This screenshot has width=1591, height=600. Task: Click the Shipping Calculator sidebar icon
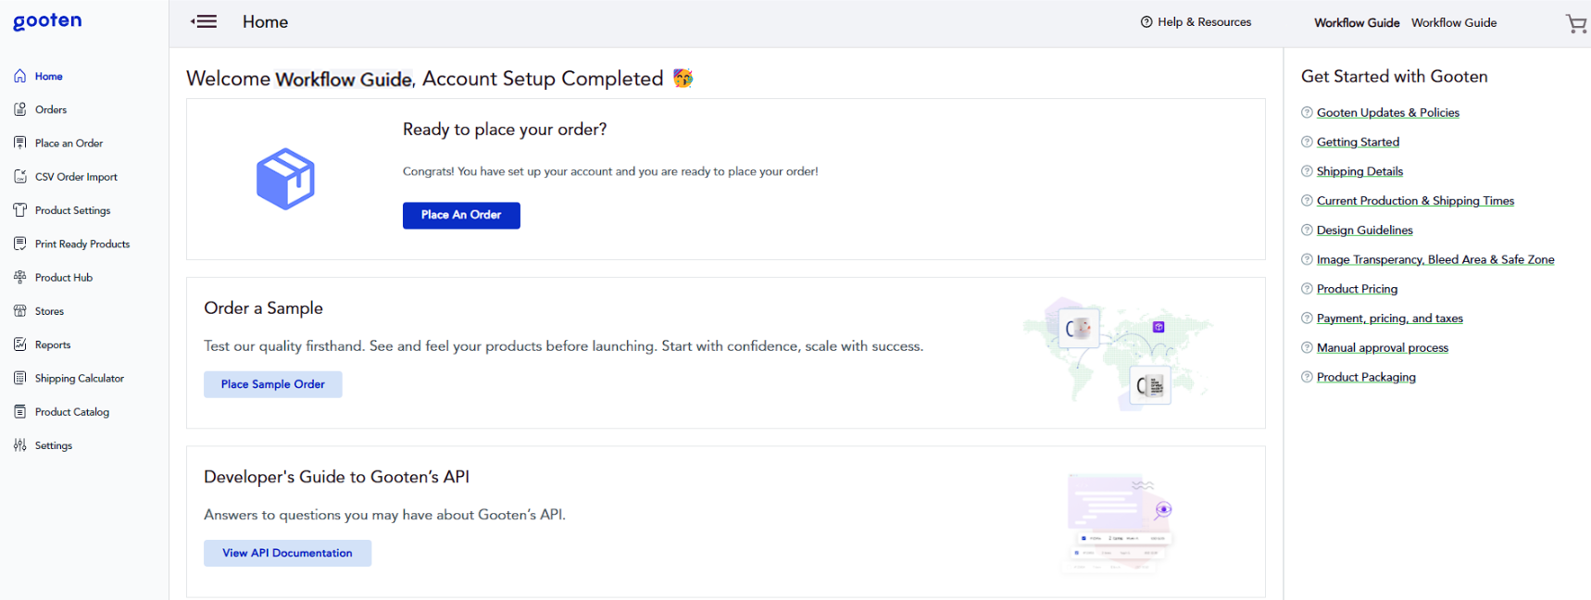20,378
